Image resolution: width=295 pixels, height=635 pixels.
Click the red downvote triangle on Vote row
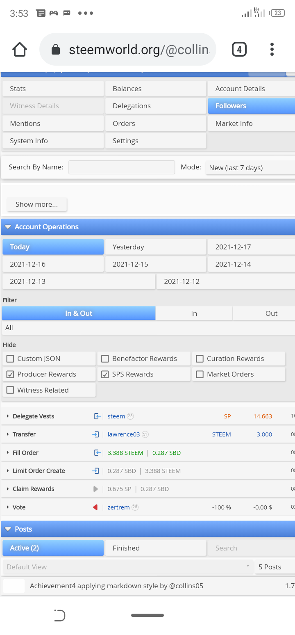click(95, 507)
